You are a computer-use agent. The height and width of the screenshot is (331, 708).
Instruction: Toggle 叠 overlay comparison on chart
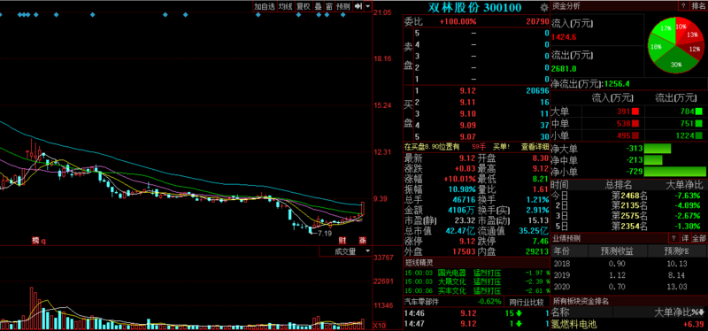[319, 6]
